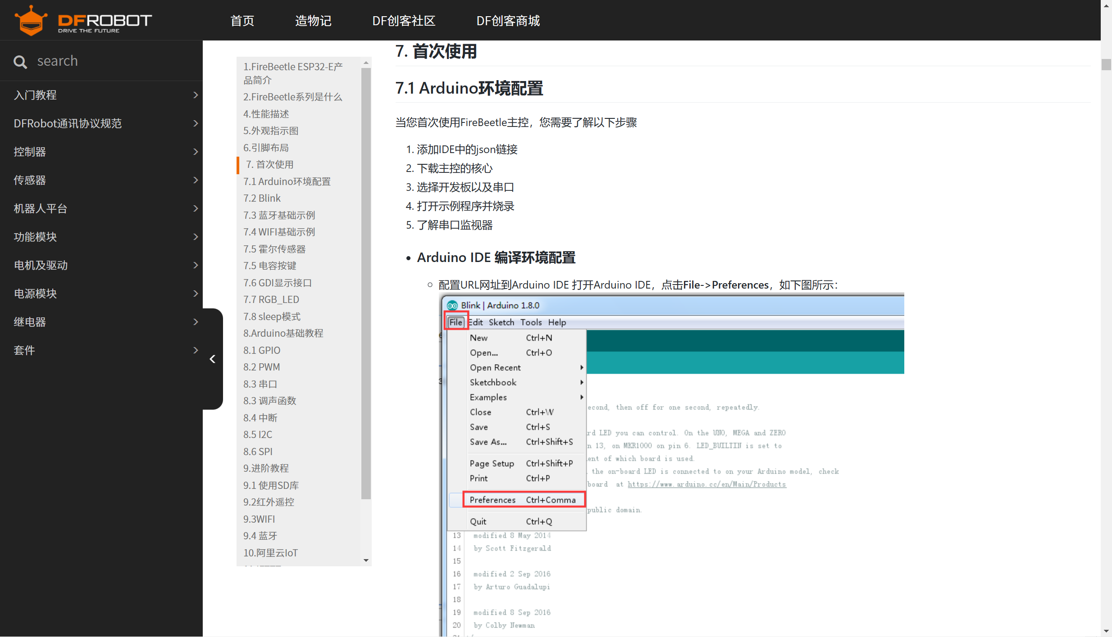This screenshot has width=1112, height=637.
Task: Open the 7.7 RGB_LED contents entry
Action: point(271,299)
